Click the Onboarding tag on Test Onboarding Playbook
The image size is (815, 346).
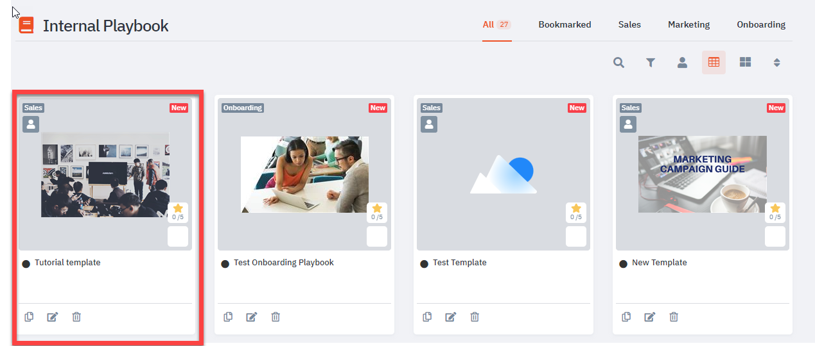click(243, 108)
